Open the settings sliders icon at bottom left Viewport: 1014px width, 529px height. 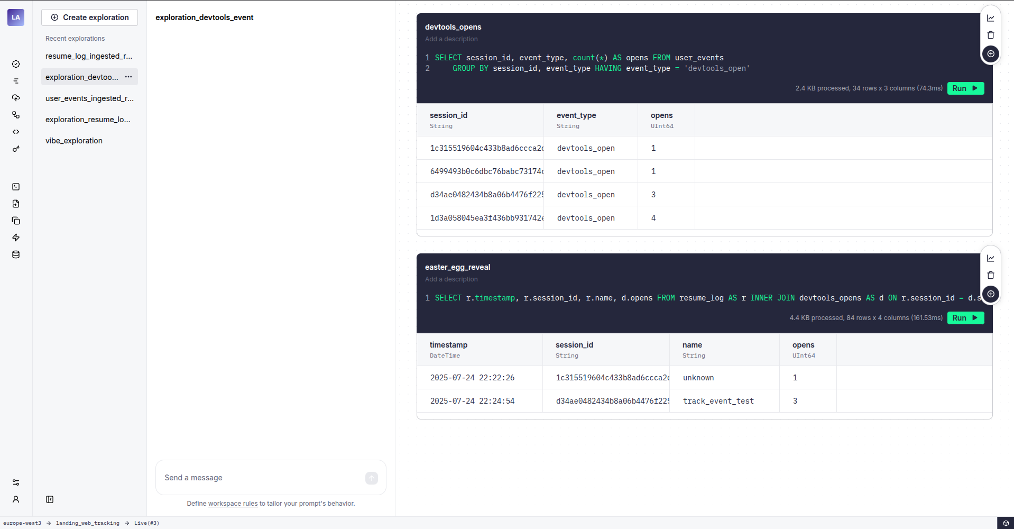(x=16, y=482)
